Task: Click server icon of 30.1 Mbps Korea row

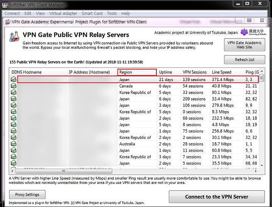Action: click(x=14, y=137)
